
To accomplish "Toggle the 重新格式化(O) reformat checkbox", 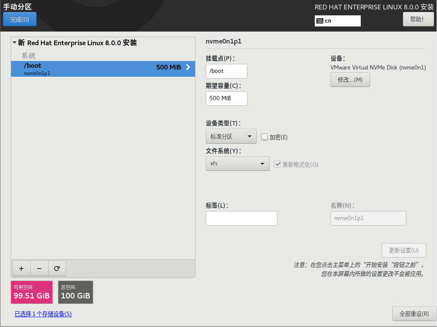I will point(277,164).
